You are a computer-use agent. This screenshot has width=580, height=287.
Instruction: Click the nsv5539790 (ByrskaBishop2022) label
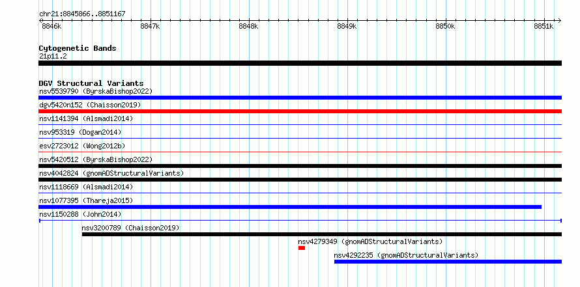(96, 91)
